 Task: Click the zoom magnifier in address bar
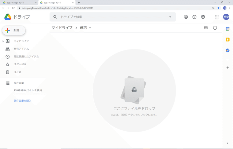tap(213, 8)
